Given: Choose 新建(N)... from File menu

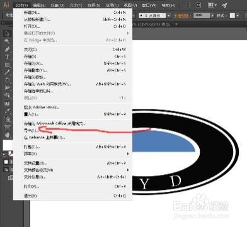Looking at the screenshot, I should tap(72, 13).
